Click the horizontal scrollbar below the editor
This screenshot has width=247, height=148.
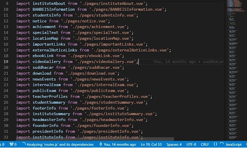point(95,139)
